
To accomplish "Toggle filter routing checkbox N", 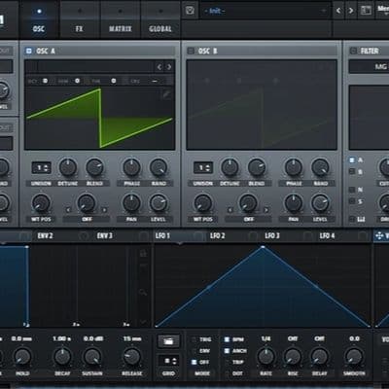I will click(x=352, y=190).
